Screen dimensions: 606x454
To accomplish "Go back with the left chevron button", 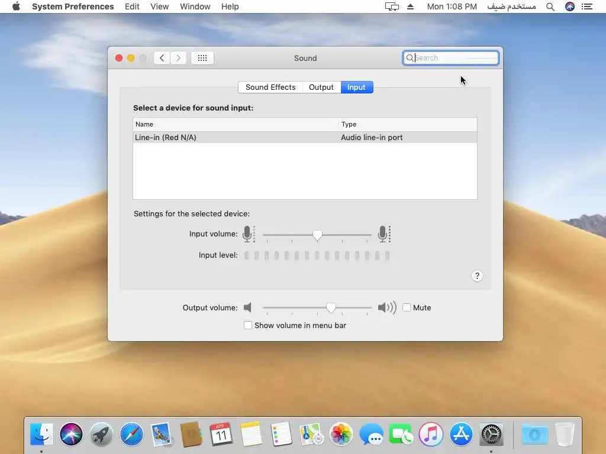I will pyautogui.click(x=162, y=58).
